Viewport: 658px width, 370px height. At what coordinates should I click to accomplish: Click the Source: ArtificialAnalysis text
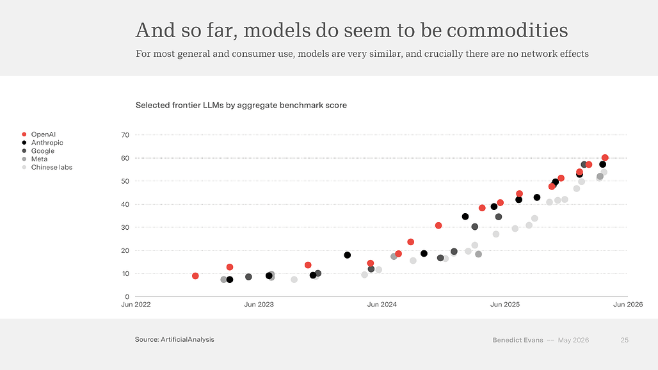coord(175,339)
